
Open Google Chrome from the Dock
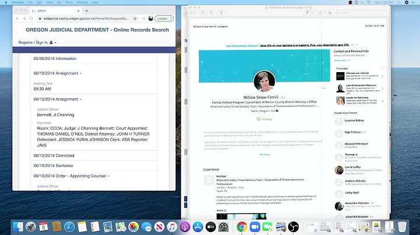[x=242, y=227]
